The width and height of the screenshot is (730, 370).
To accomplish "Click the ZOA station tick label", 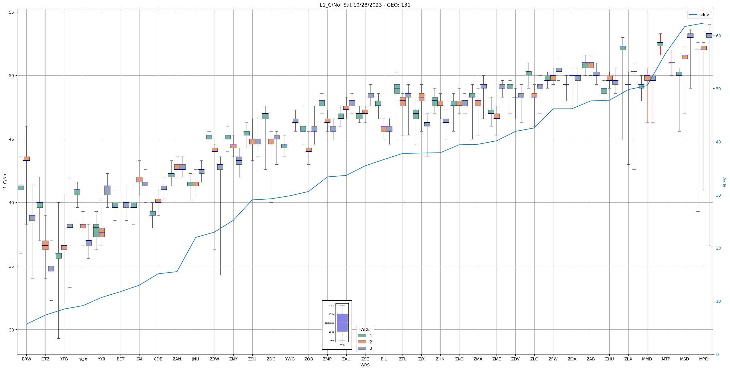I will click(572, 359).
